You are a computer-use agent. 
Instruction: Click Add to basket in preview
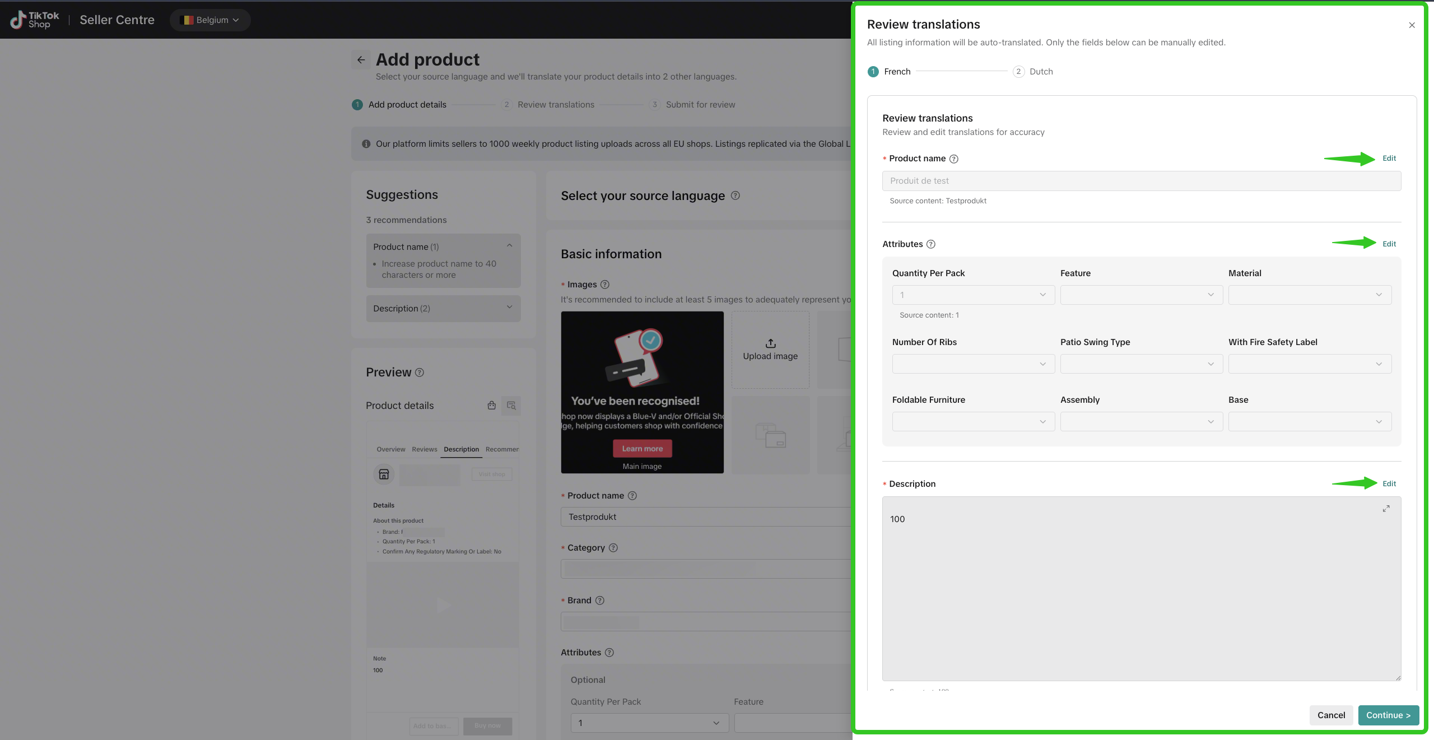[x=434, y=726]
